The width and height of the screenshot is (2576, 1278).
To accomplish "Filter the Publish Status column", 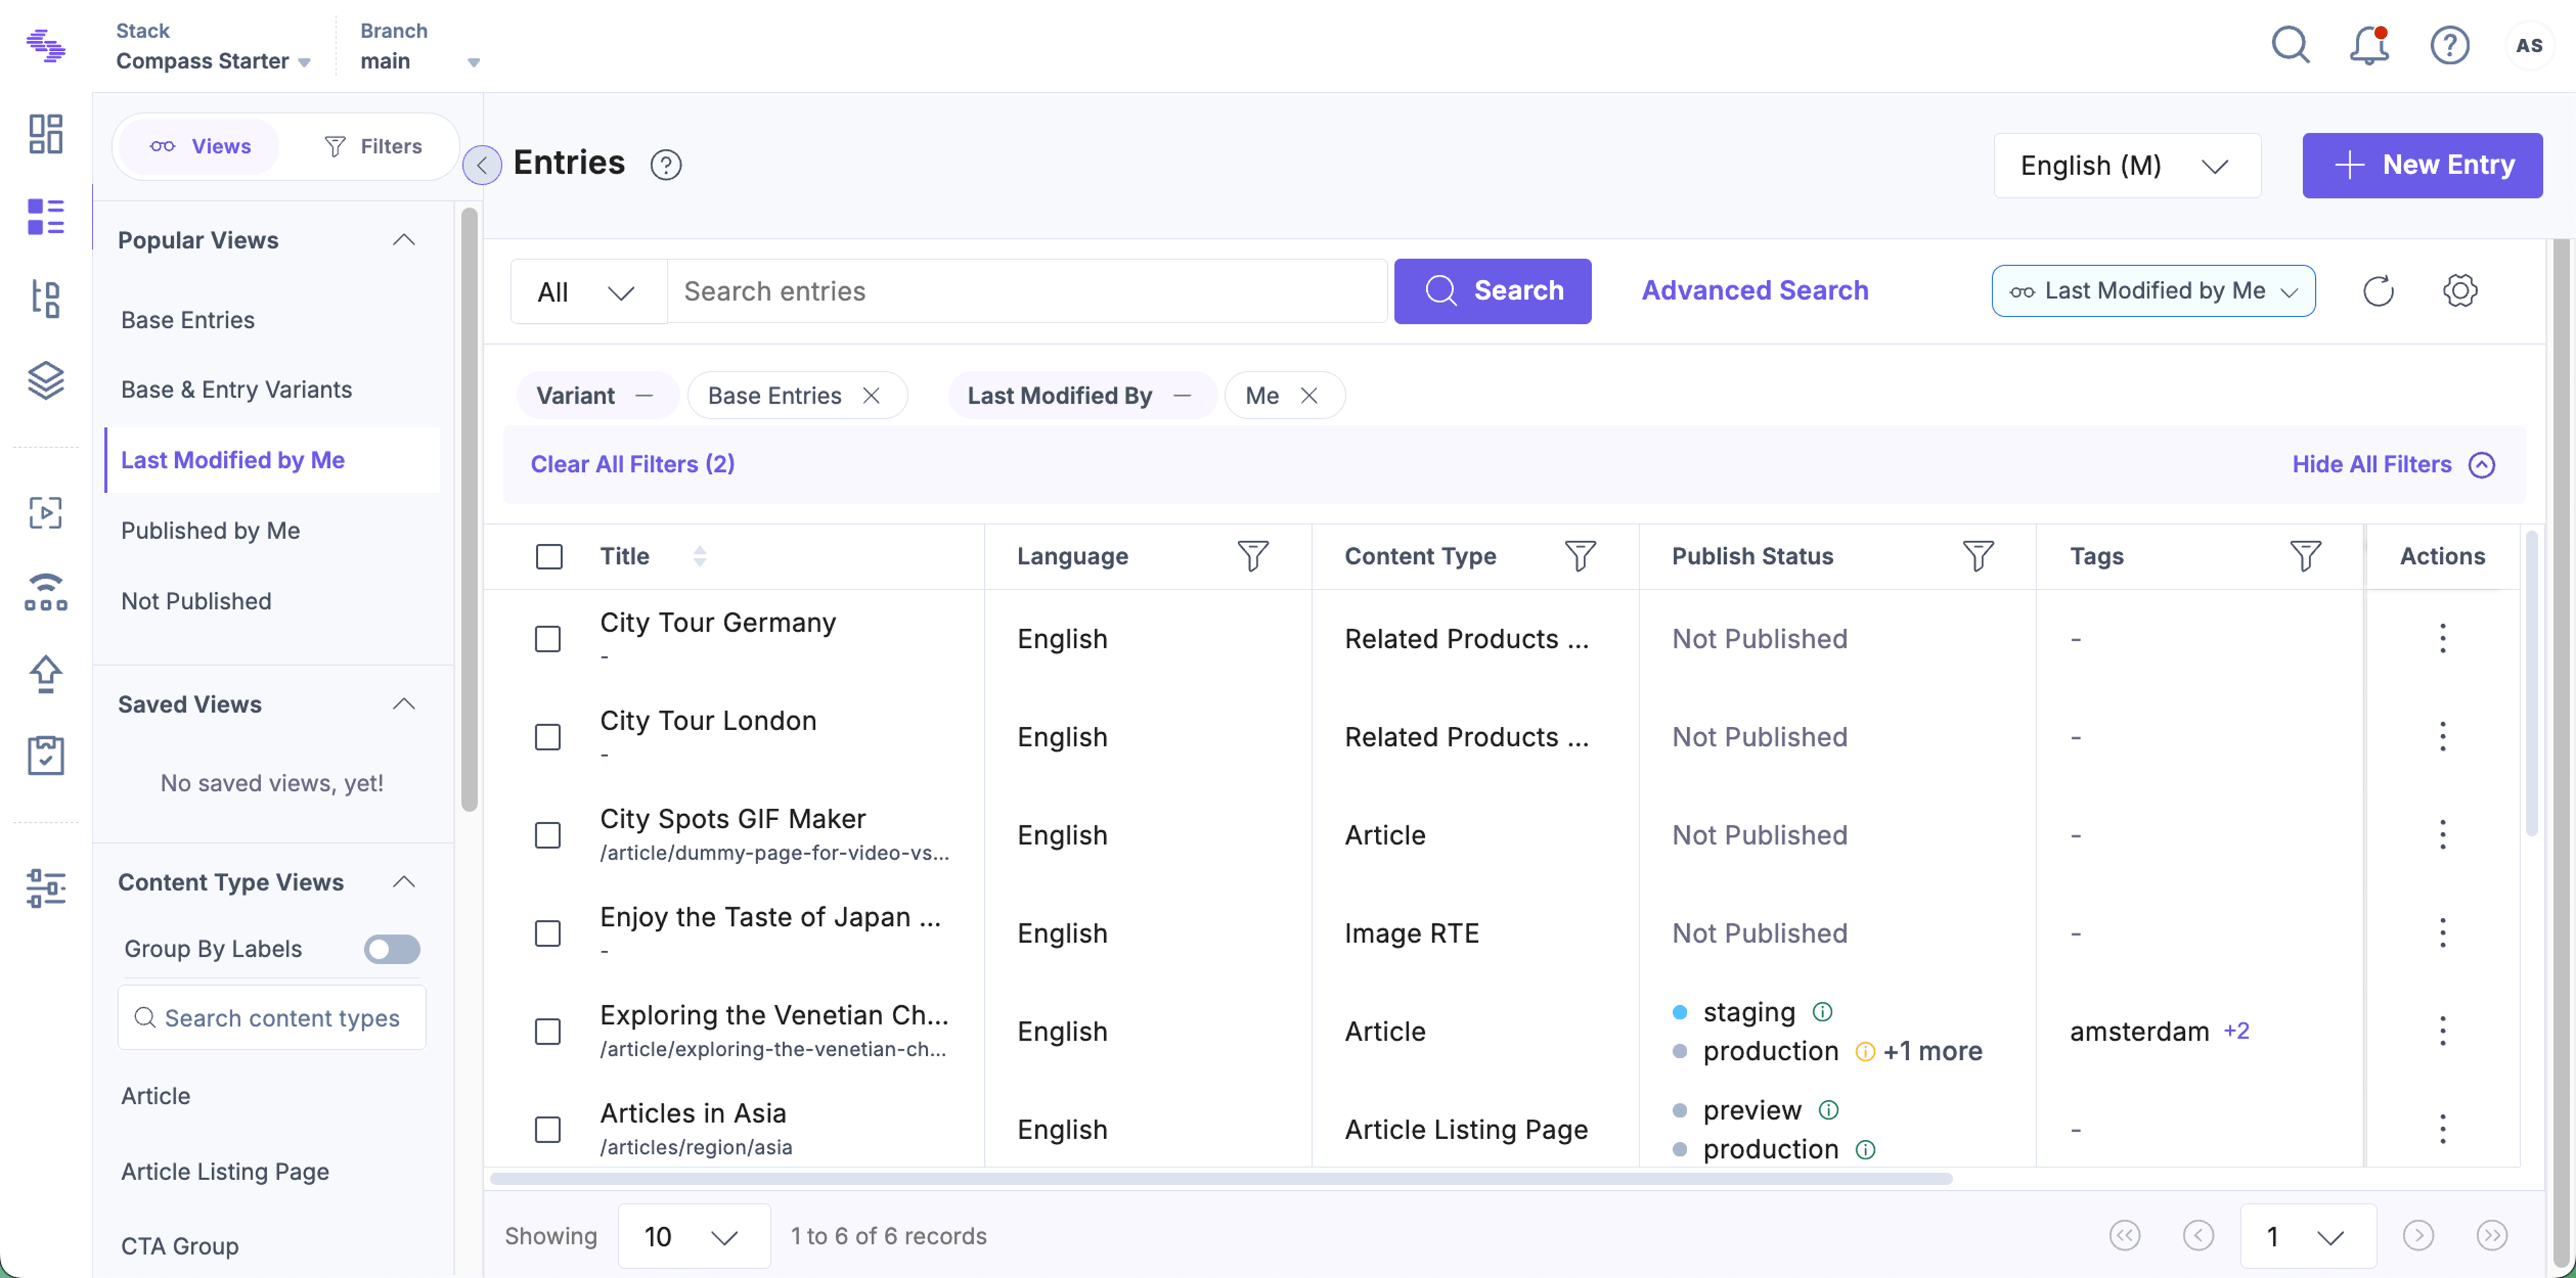I will coord(1978,557).
